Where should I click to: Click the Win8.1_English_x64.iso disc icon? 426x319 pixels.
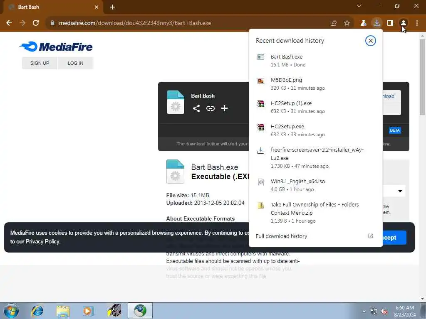pyautogui.click(x=261, y=182)
